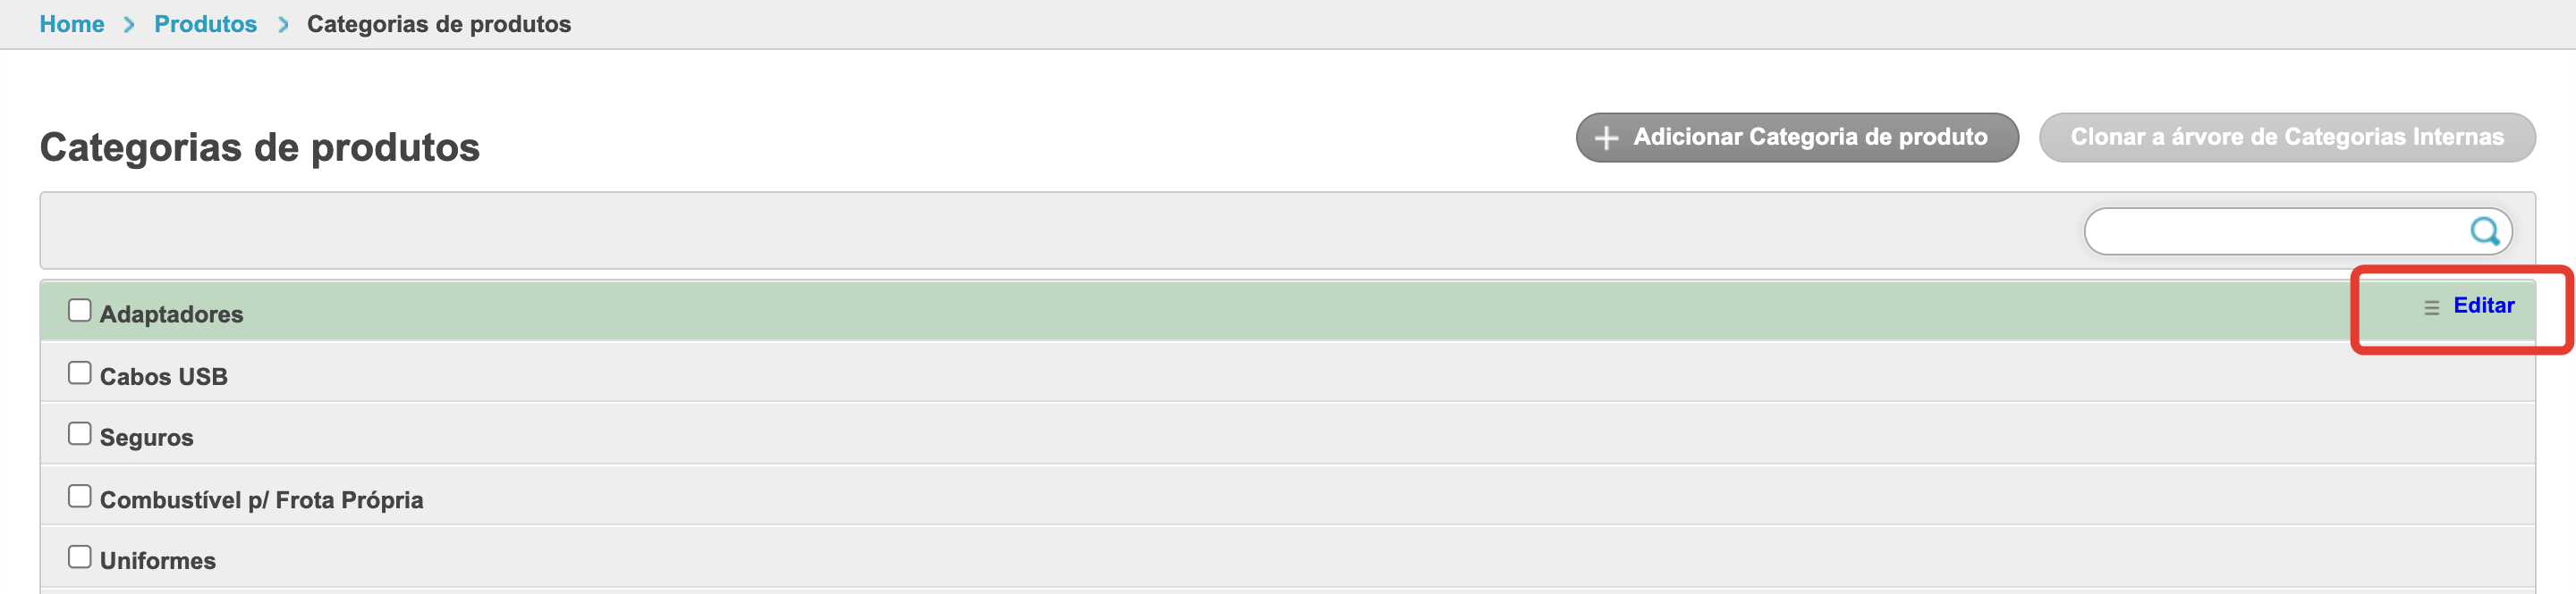
Task: Click the Uniformes category label
Action: coord(158,560)
